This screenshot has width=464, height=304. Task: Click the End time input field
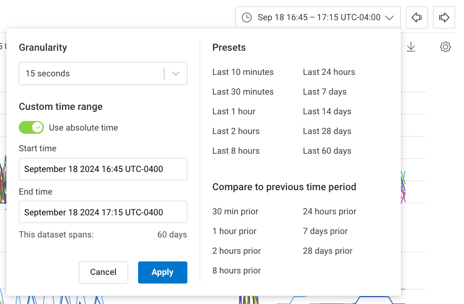pos(103,212)
